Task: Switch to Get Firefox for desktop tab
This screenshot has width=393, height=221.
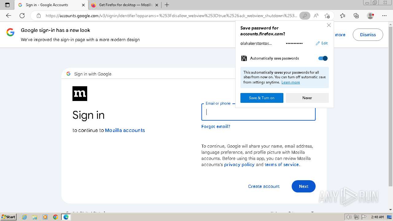Action: [x=125, y=5]
